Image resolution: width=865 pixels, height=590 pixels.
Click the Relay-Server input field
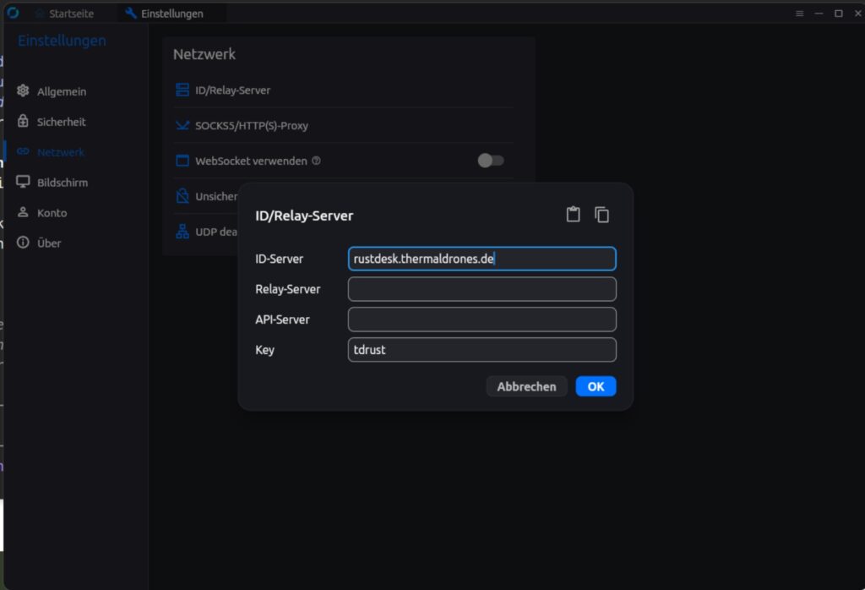[481, 289]
